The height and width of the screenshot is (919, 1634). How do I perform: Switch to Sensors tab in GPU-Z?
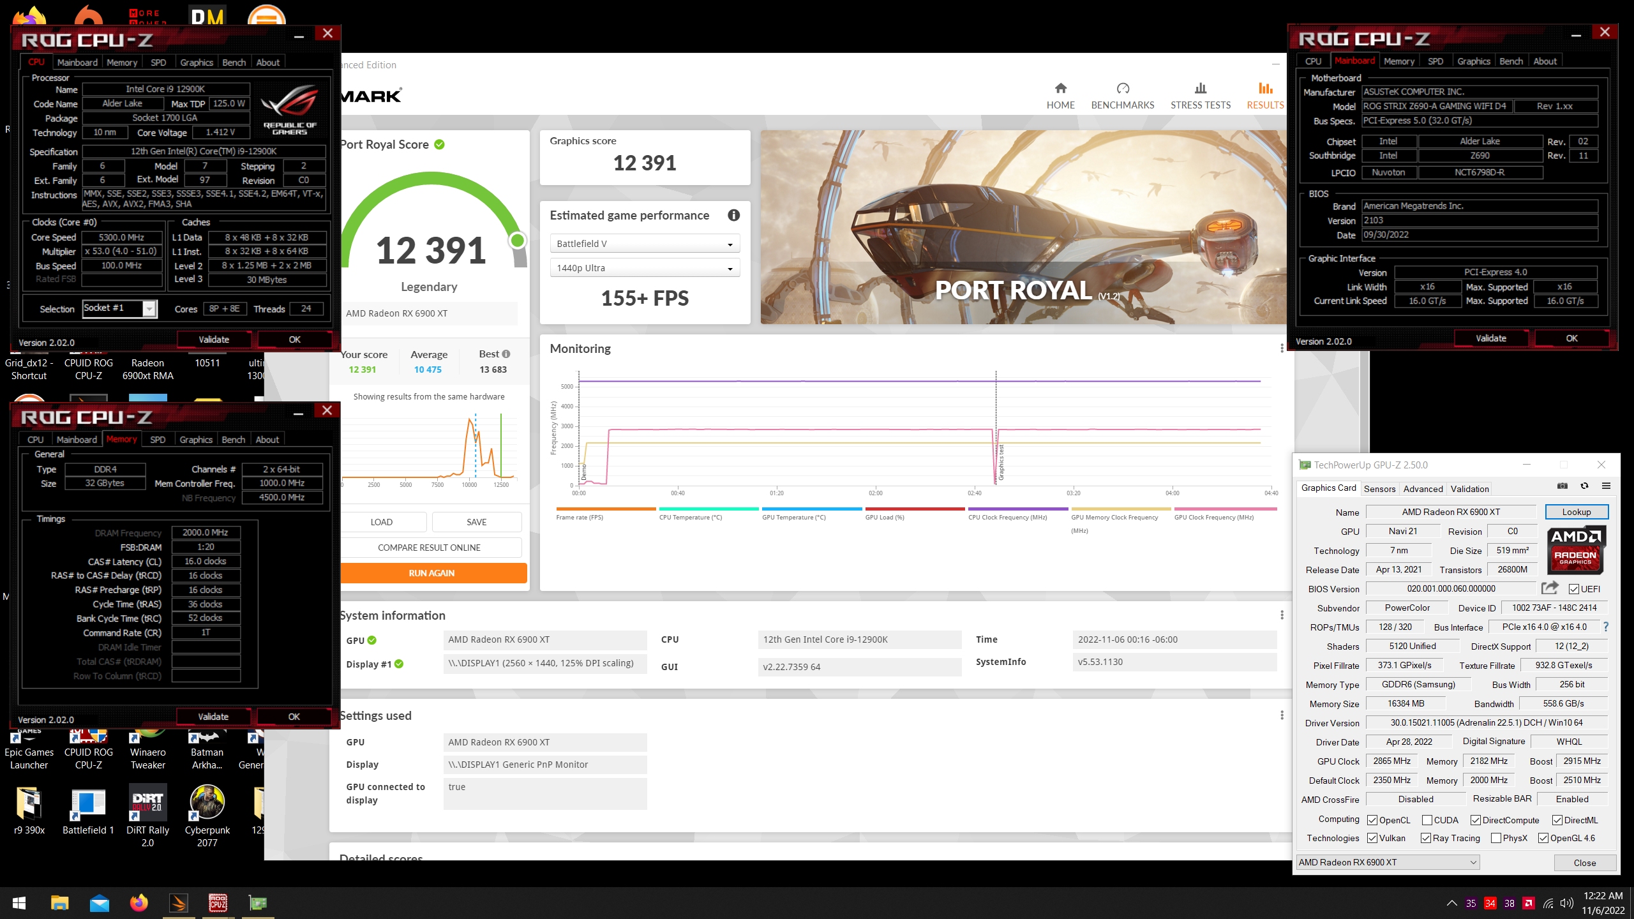(x=1379, y=489)
